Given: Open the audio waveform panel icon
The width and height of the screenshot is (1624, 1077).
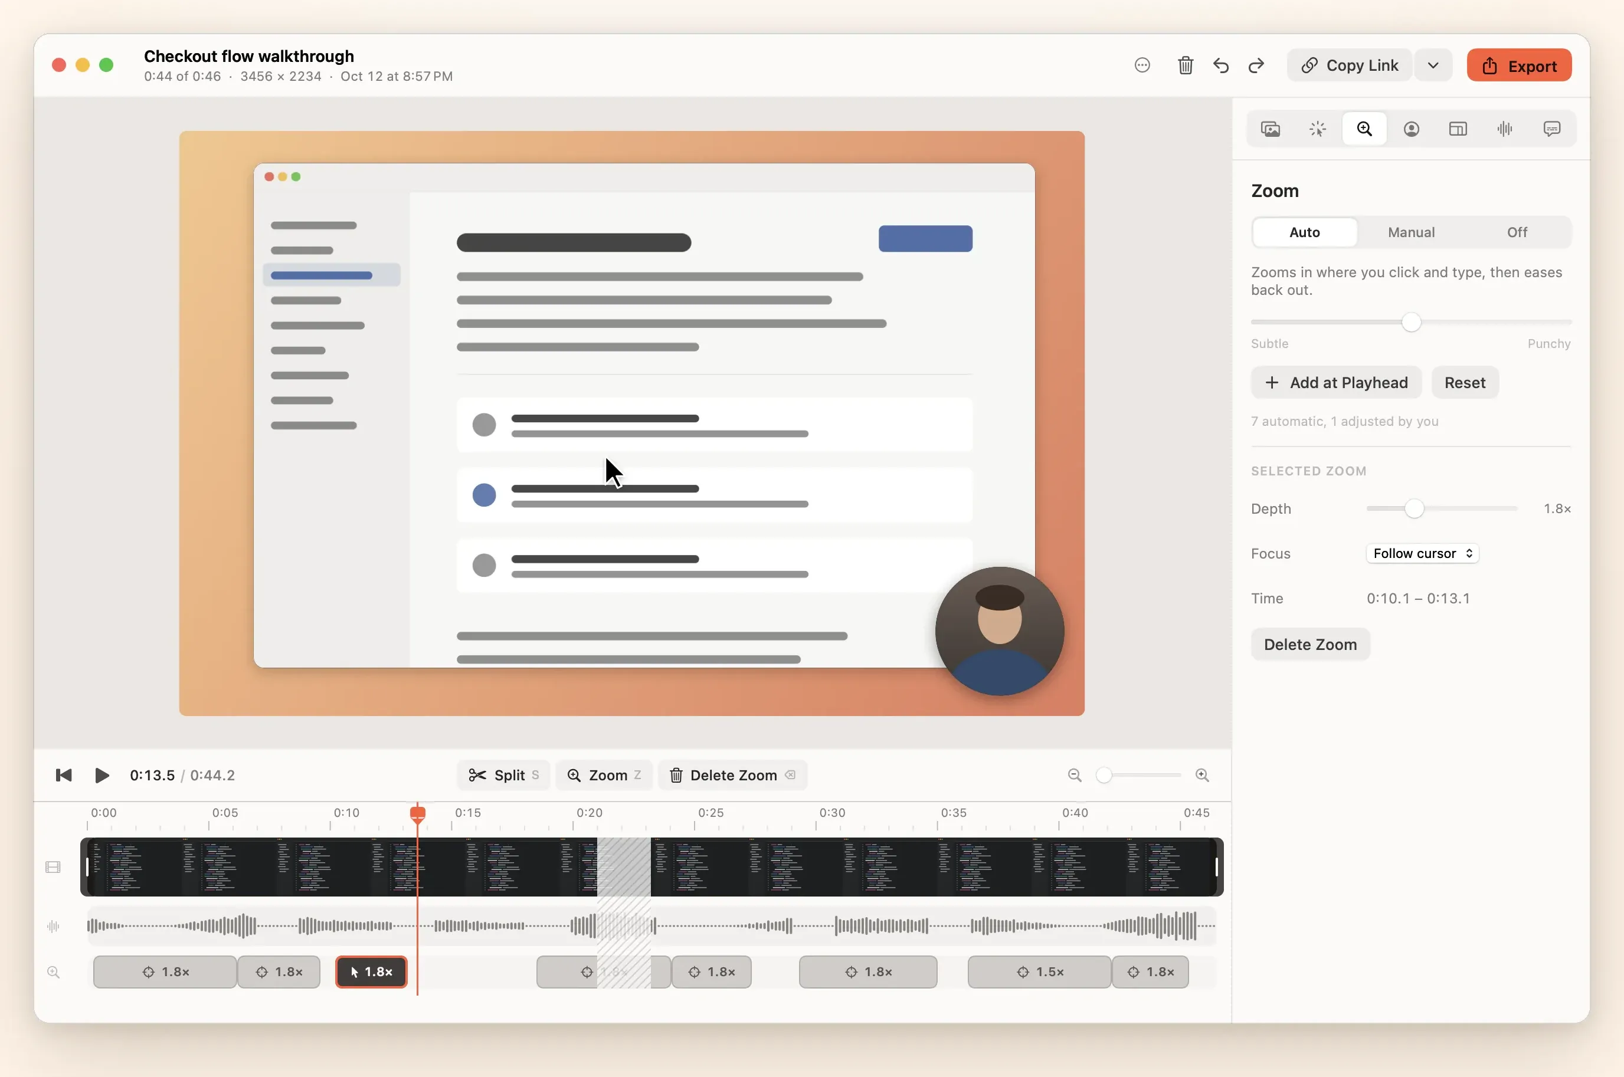Looking at the screenshot, I should (1504, 129).
